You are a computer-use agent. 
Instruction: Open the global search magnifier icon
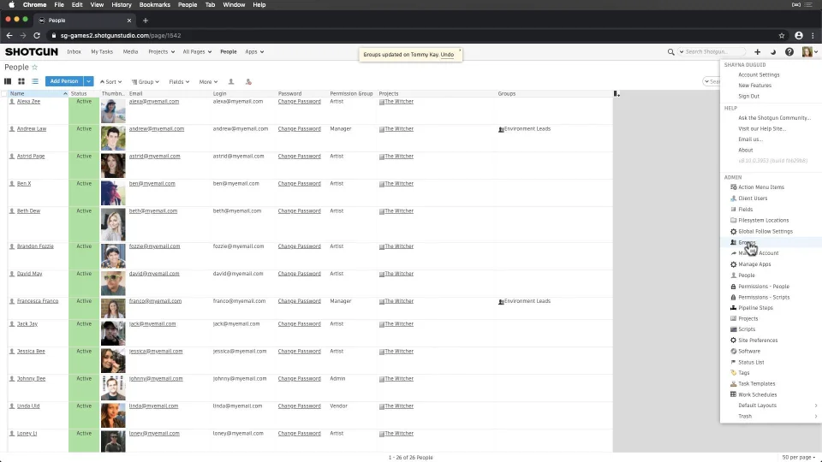670,52
